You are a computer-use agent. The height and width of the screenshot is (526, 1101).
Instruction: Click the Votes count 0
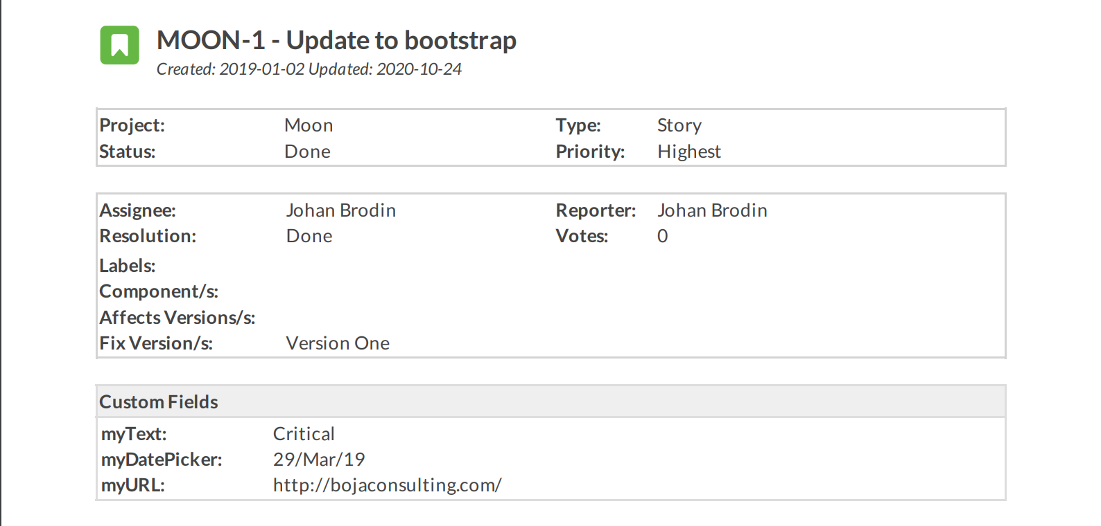pyautogui.click(x=663, y=236)
